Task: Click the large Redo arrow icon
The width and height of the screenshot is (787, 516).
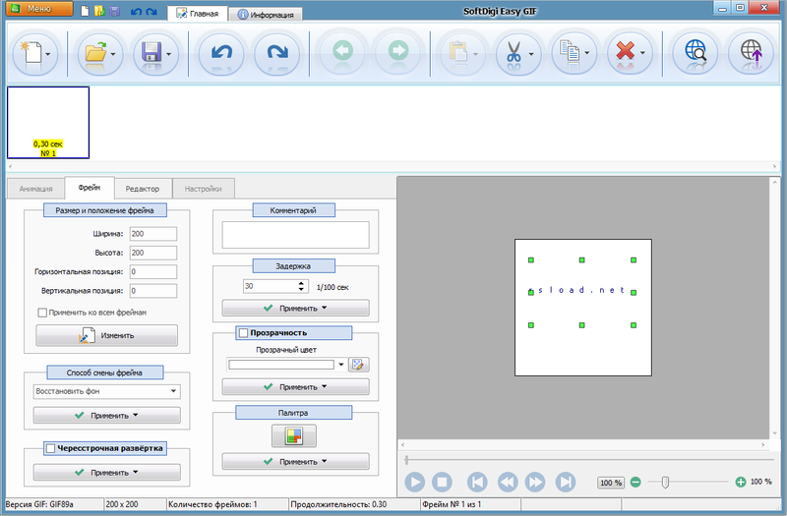Action: [x=277, y=53]
